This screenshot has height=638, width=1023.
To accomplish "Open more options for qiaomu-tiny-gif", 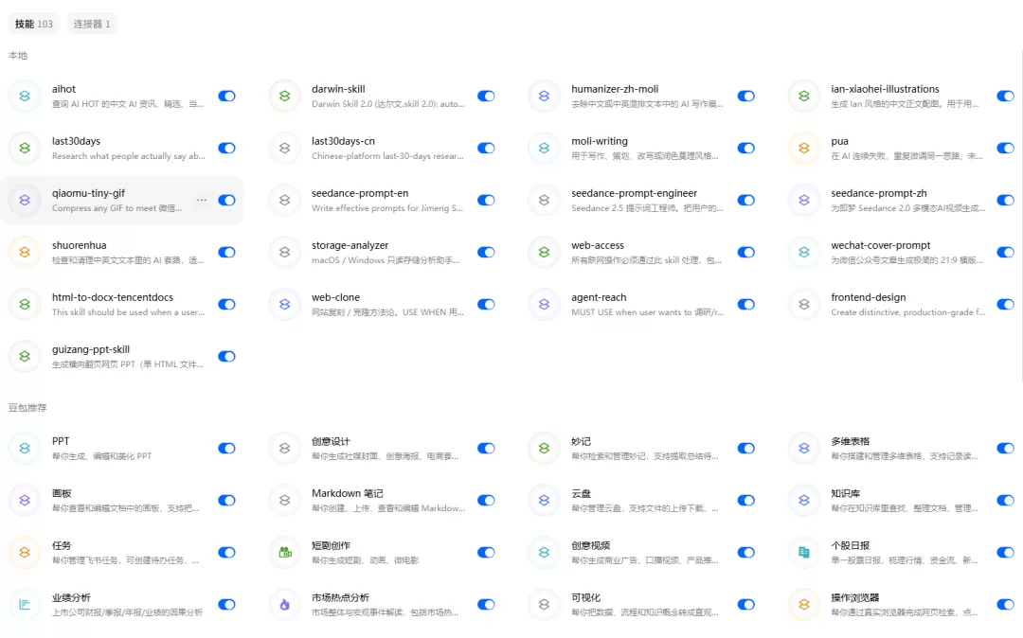I will point(202,200).
